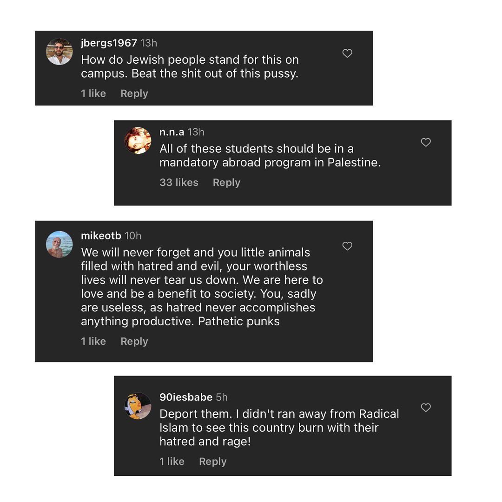The width and height of the screenshot is (502, 502).
Task: Open the avatar beside n.n.a
Action: (x=138, y=140)
